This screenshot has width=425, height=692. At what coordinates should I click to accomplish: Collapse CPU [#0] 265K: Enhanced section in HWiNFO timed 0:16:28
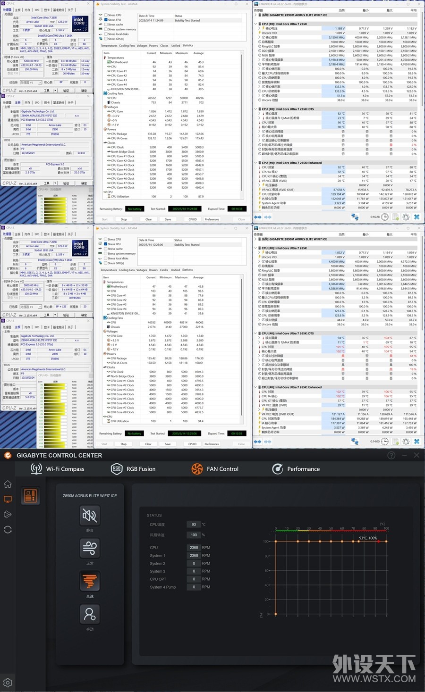click(256, 163)
